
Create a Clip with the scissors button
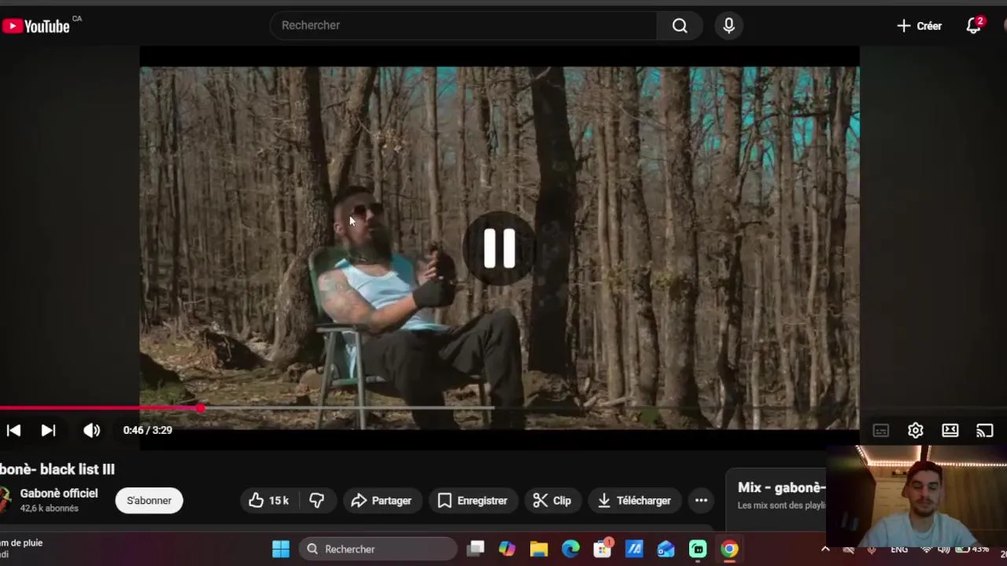point(552,501)
